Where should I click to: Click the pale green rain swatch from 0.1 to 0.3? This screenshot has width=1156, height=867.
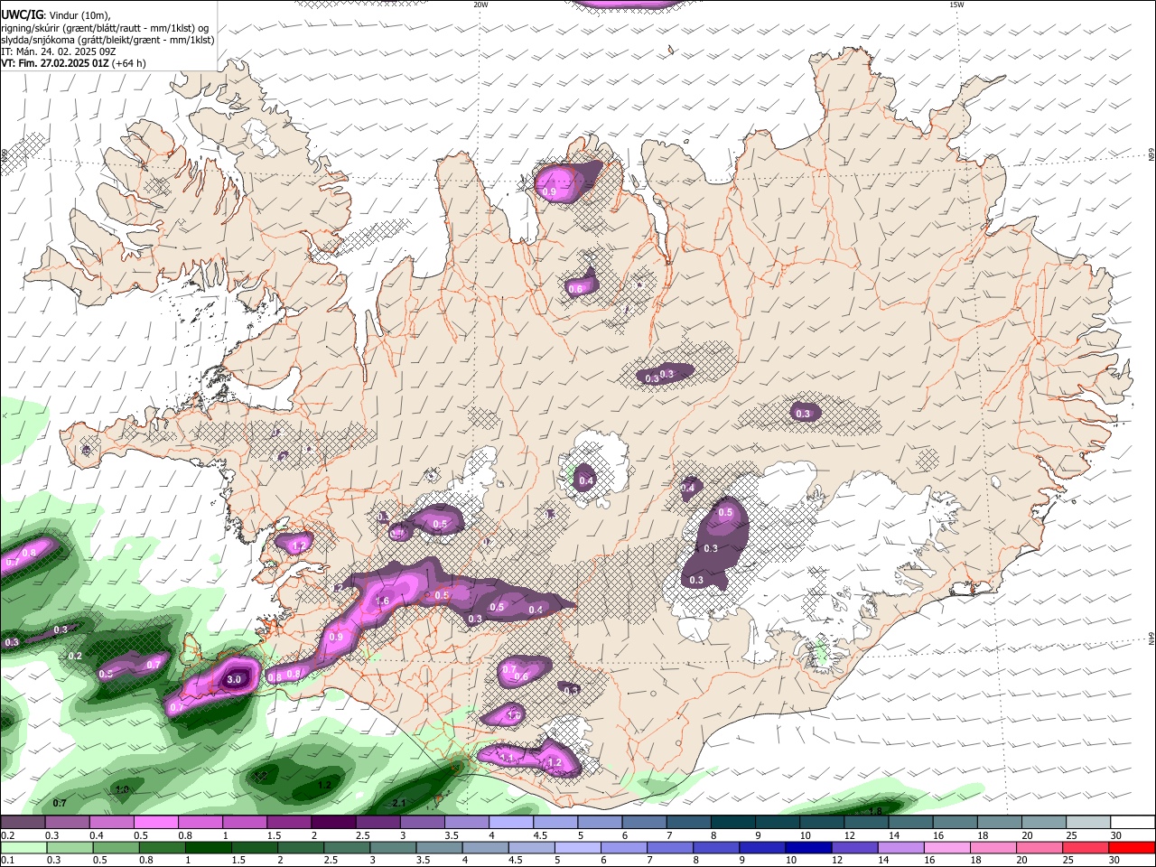23,847
